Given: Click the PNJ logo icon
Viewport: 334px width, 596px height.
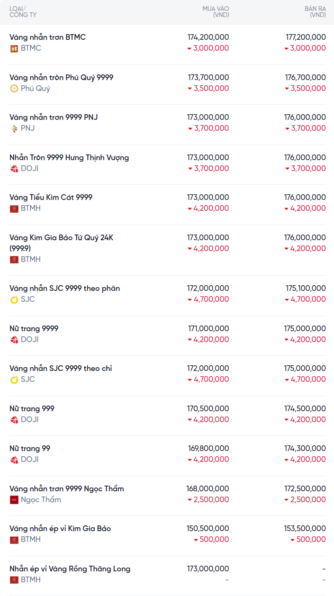Looking at the screenshot, I should coord(14,128).
